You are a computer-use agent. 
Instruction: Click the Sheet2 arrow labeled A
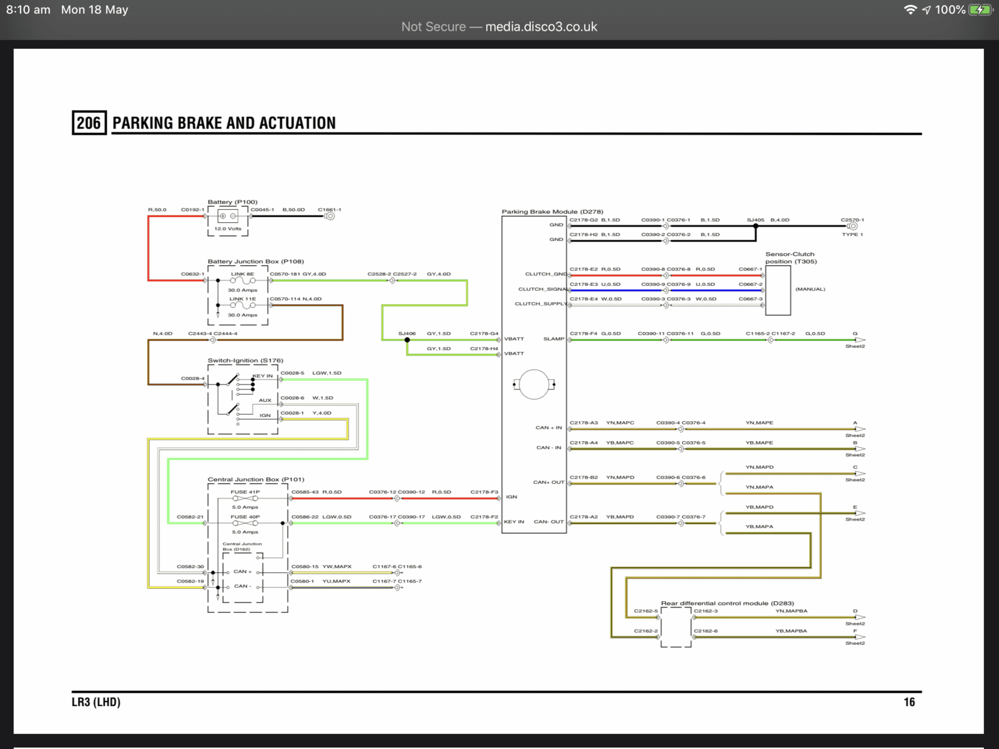860,429
